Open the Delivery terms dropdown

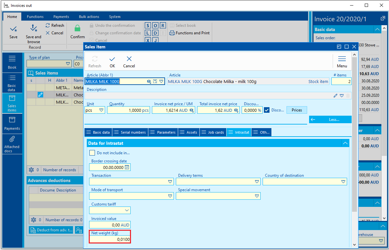click(257, 181)
